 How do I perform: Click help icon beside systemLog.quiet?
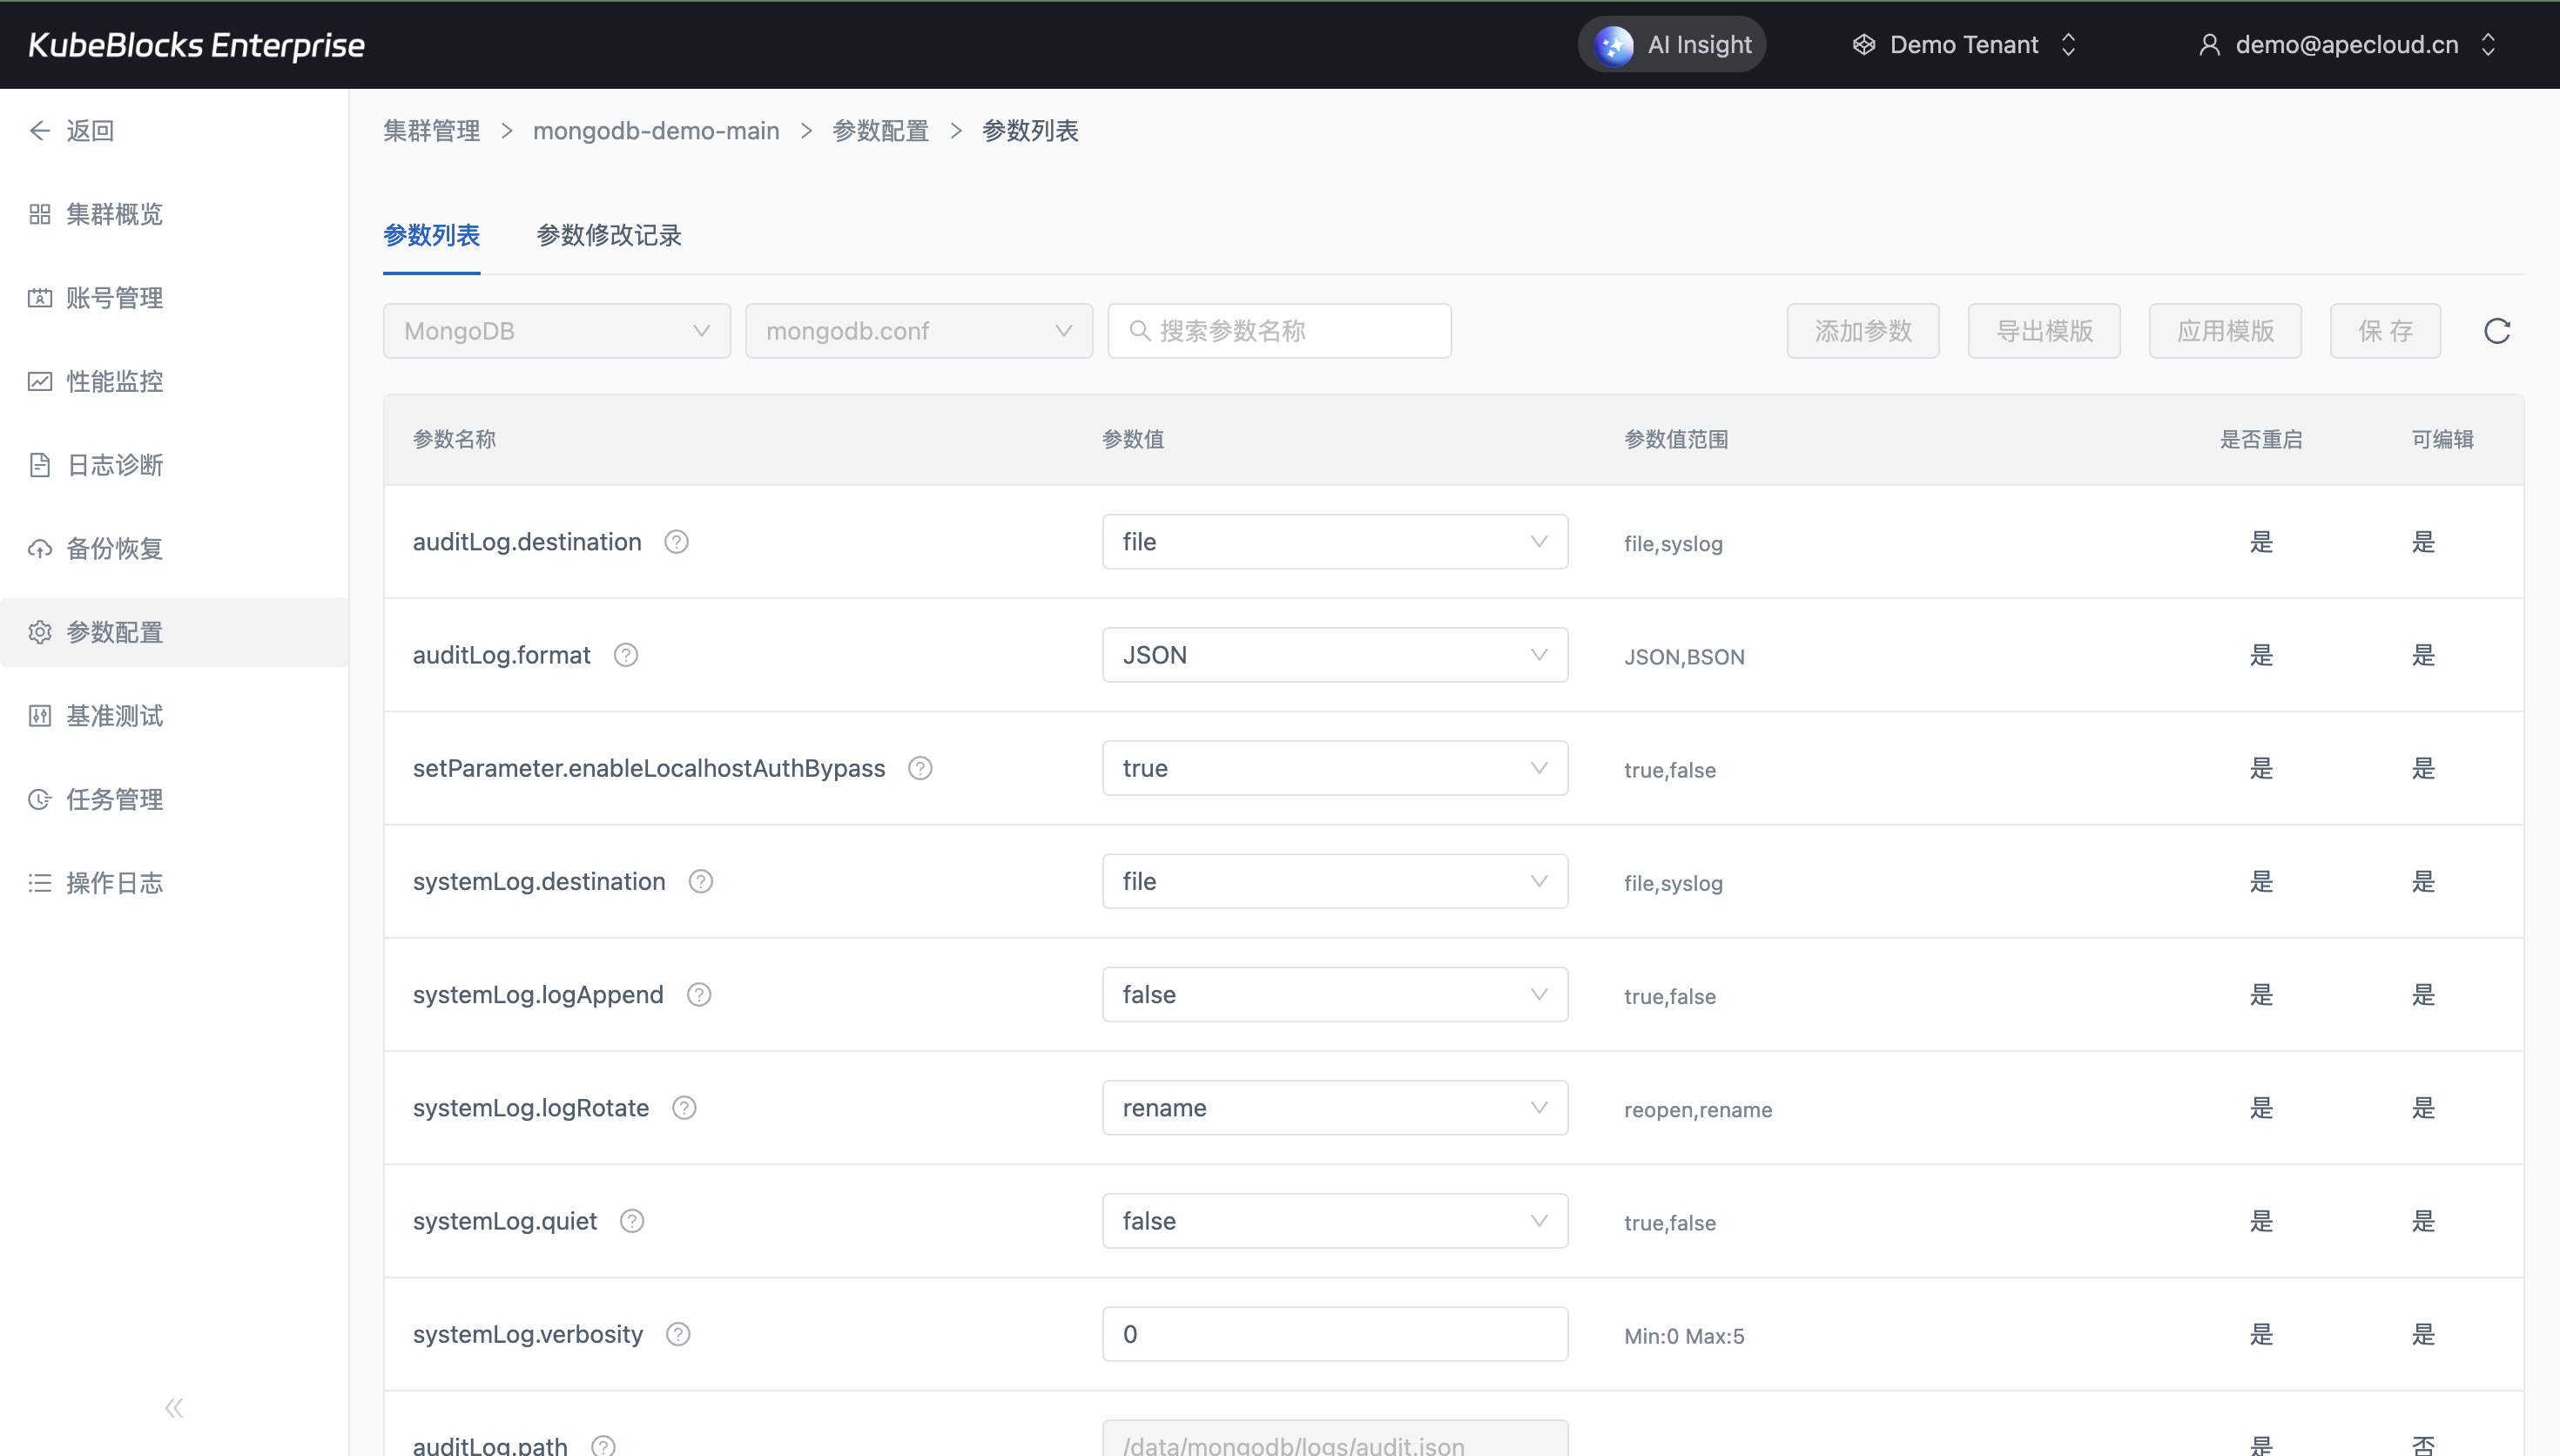pos(632,1221)
